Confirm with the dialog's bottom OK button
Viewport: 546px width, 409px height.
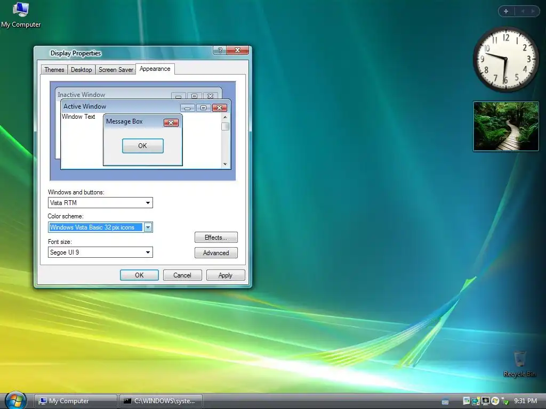[139, 275]
